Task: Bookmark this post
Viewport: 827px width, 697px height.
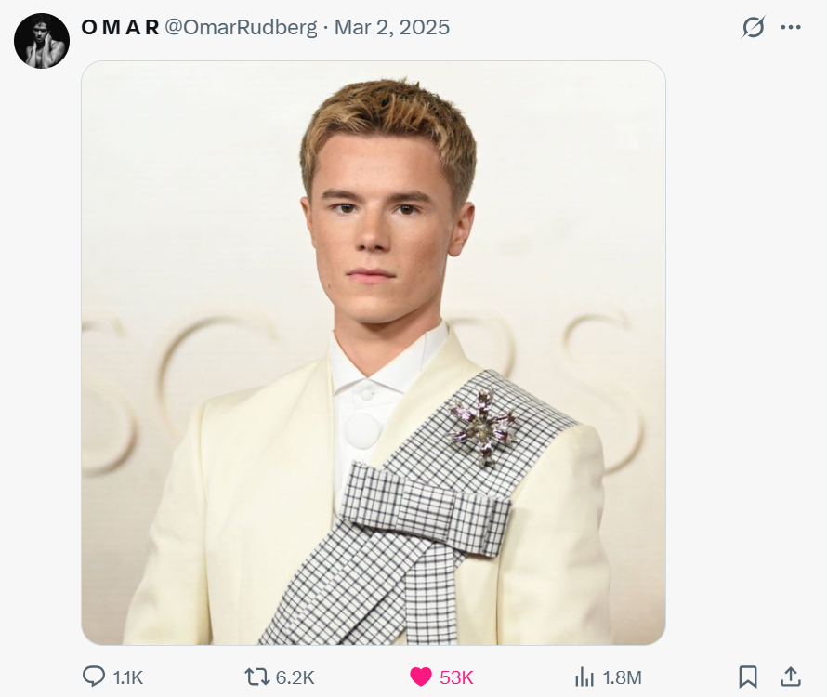Action: click(748, 677)
